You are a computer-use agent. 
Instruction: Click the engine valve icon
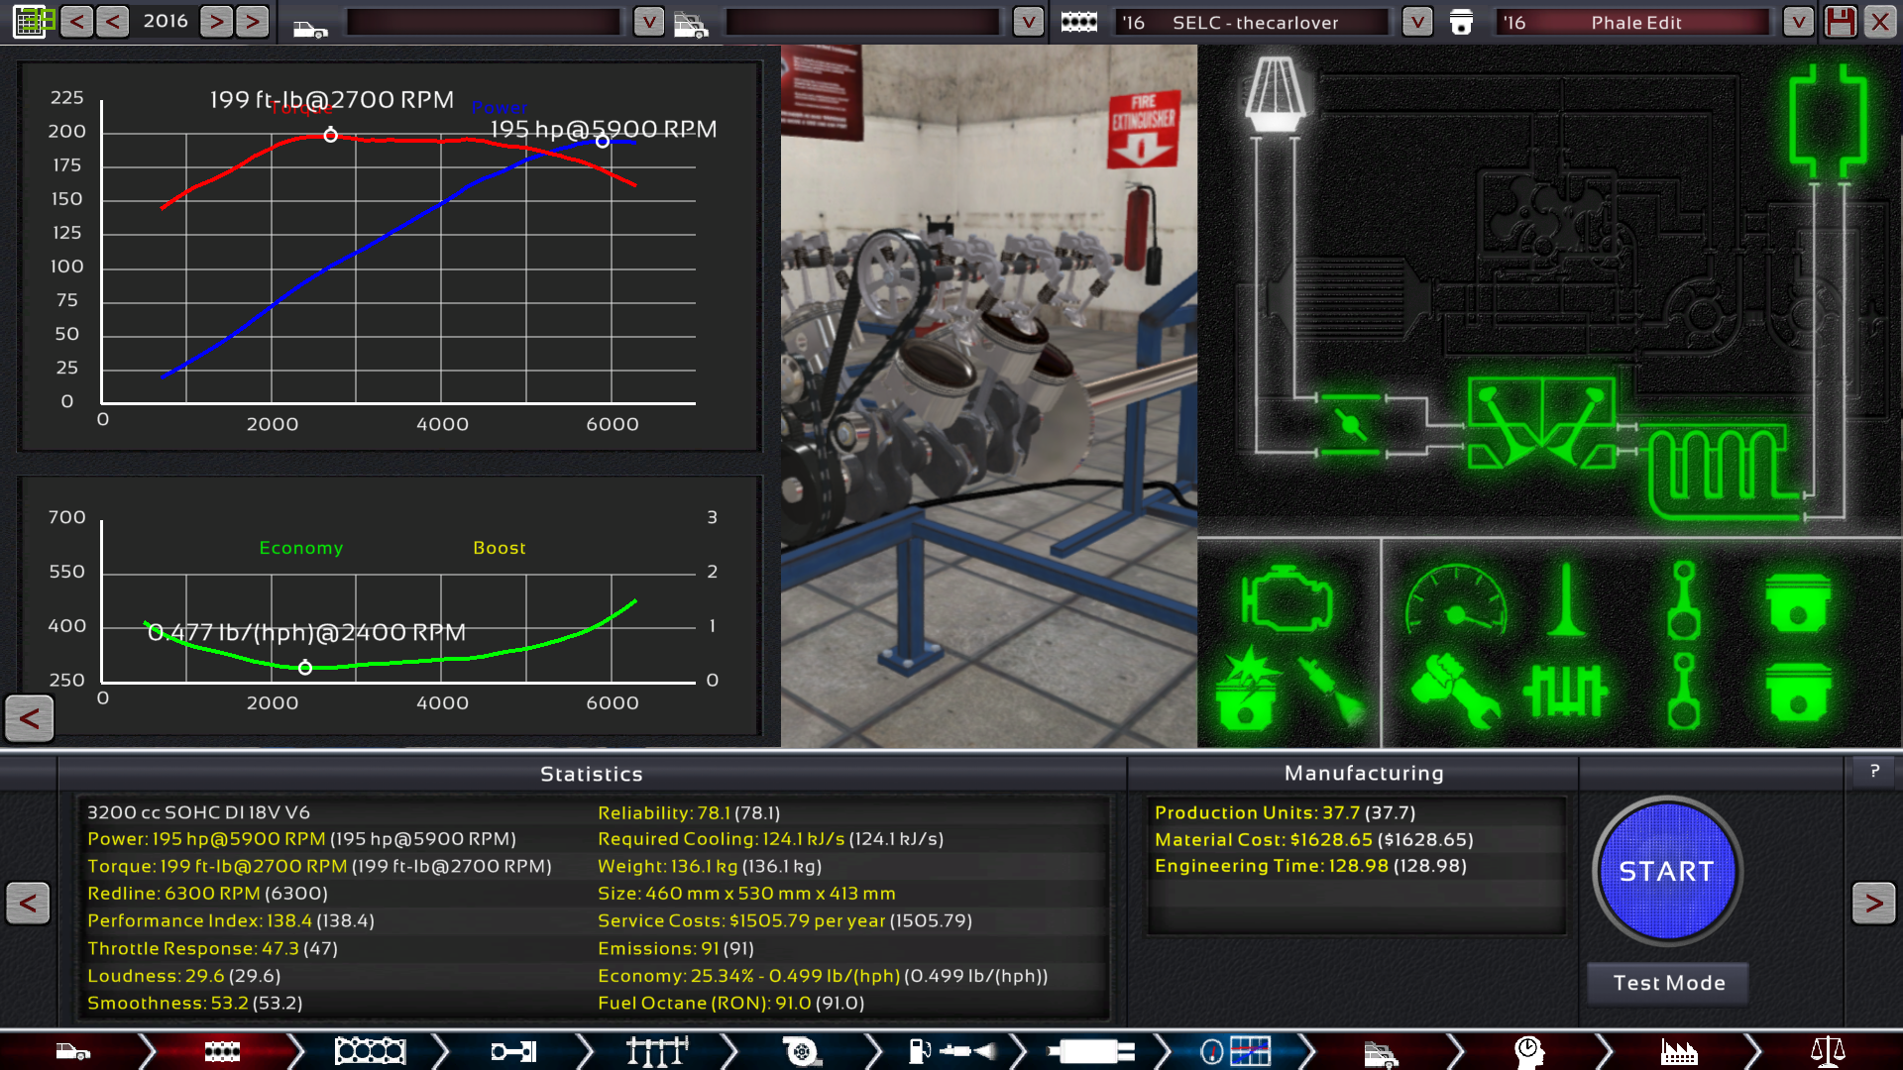click(x=1566, y=600)
